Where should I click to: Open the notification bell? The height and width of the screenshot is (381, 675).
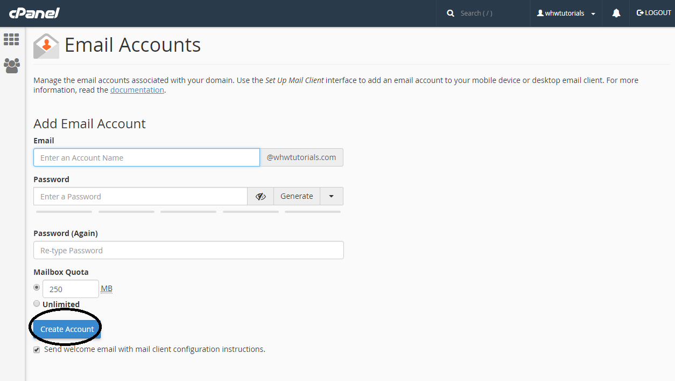pos(616,13)
